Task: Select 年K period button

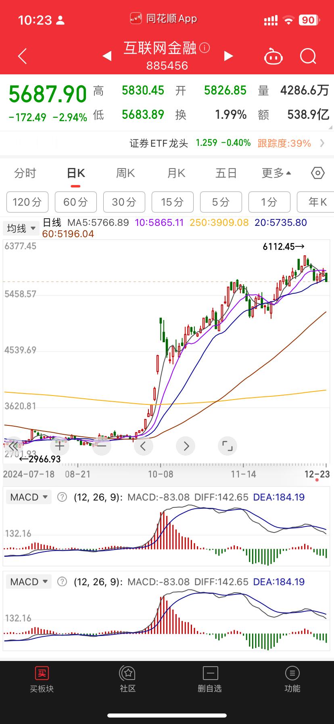Action: (x=315, y=202)
